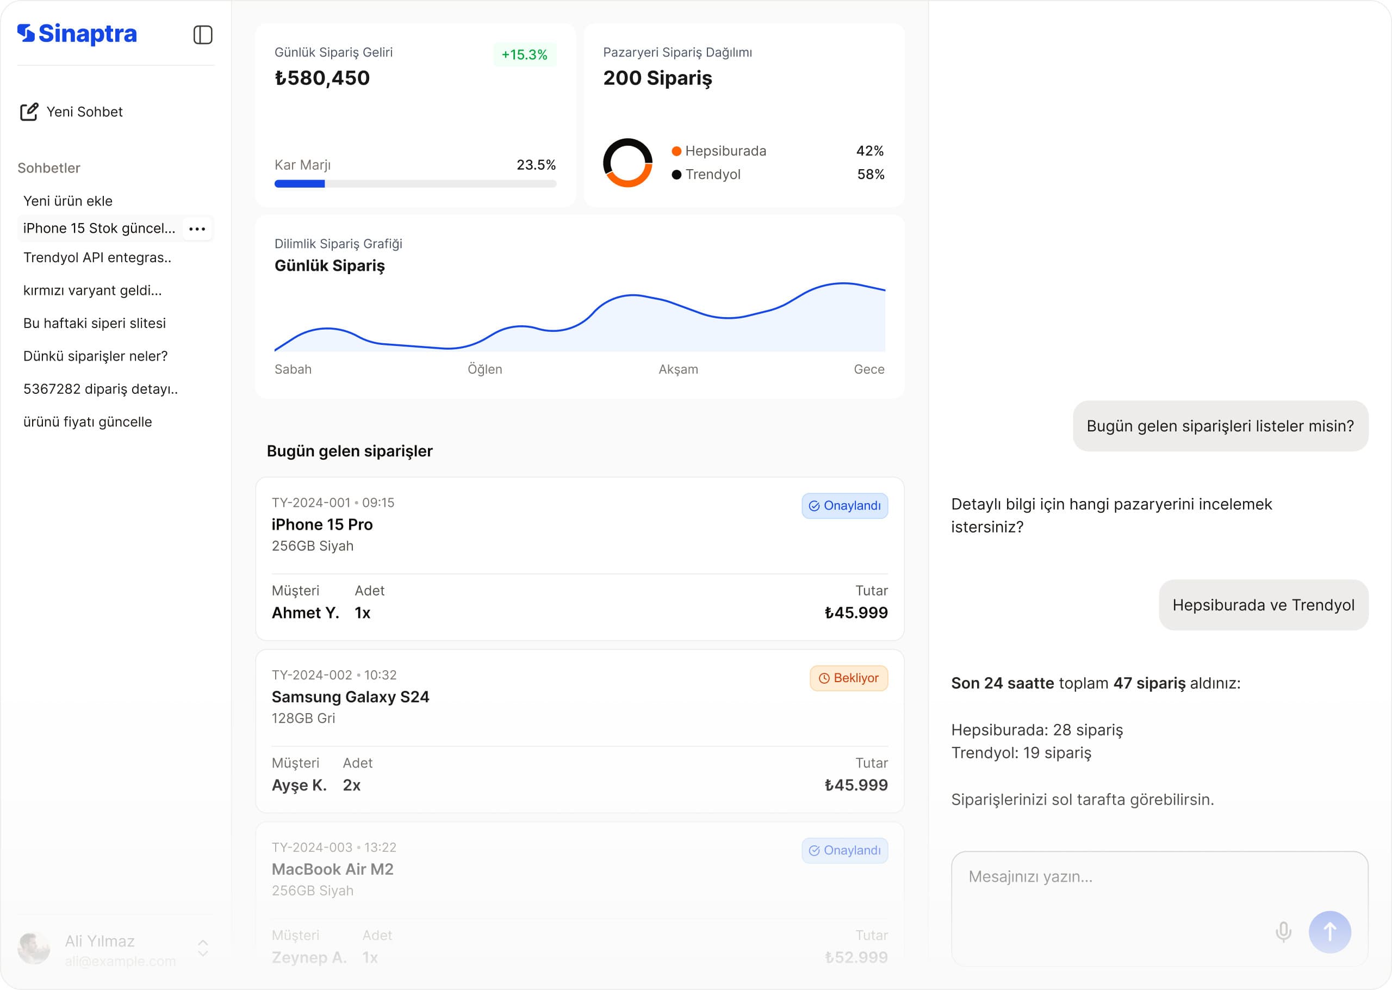This screenshot has height=990, width=1392.
Task: Click the black Trendyol legend dot
Action: coord(676,175)
